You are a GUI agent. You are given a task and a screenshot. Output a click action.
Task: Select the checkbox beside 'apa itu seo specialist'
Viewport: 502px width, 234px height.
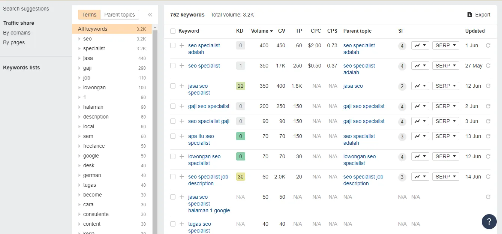[x=173, y=136]
